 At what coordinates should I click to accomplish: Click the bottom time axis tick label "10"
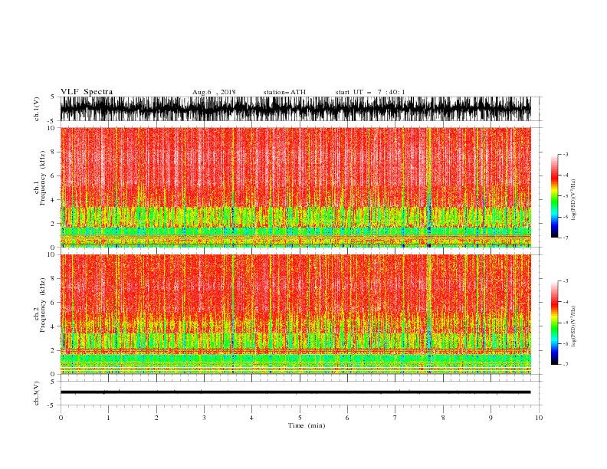tap(539, 418)
